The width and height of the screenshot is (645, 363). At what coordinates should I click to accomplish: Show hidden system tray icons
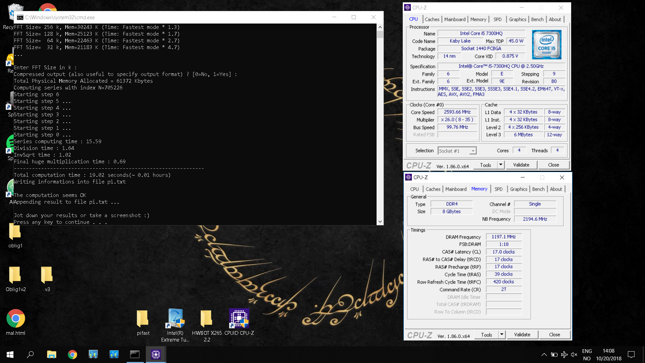pos(544,354)
